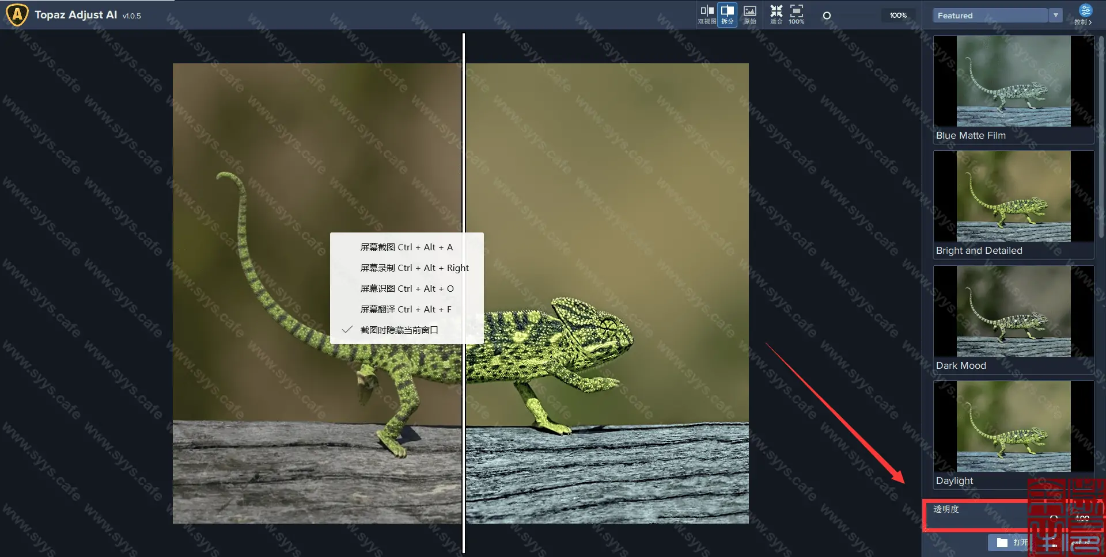Screen dimensions: 1106x557
Task: Apply the Blue Matte Film preset
Action: tap(1013, 89)
